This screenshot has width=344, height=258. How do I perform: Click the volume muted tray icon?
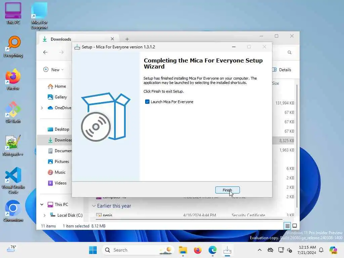pyautogui.click(x=290, y=250)
